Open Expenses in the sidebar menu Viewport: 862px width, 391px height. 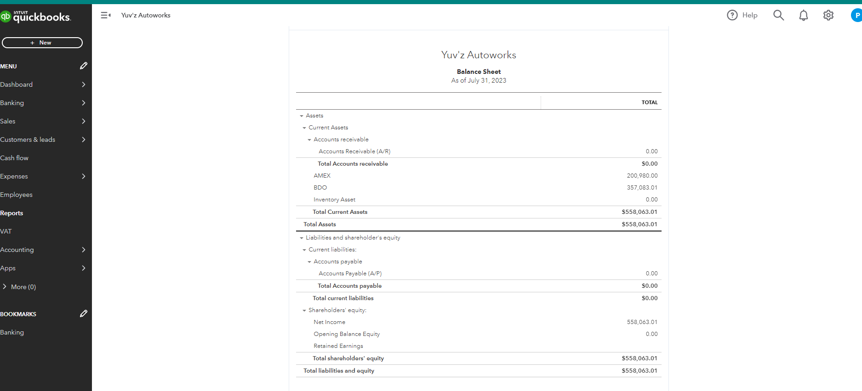(14, 176)
